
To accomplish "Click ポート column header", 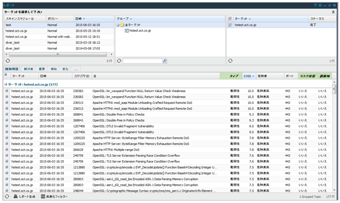I will [291, 76].
